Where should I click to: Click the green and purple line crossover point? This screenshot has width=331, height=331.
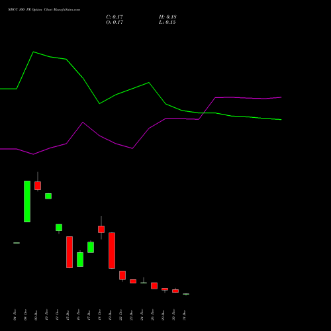pyautogui.click(x=203, y=113)
